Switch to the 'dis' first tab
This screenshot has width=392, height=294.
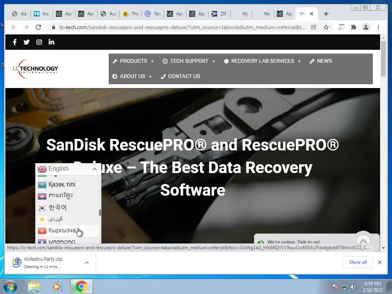[x=20, y=14]
